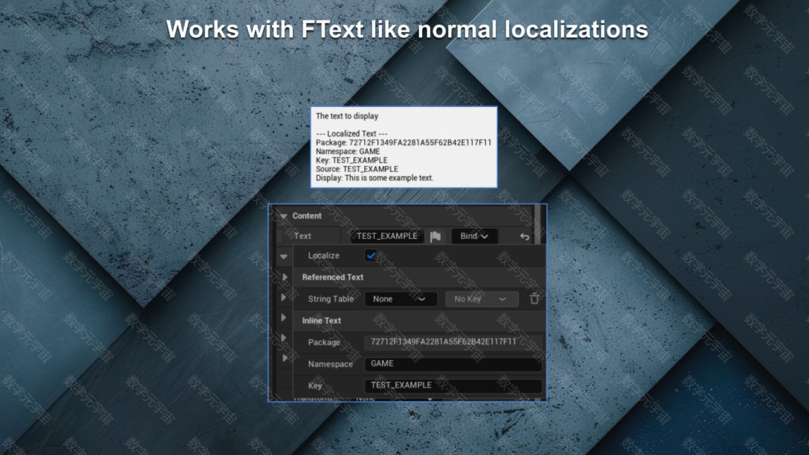The image size is (809, 455).
Task: Click the Namespace label in Inline Text
Action: 330,364
